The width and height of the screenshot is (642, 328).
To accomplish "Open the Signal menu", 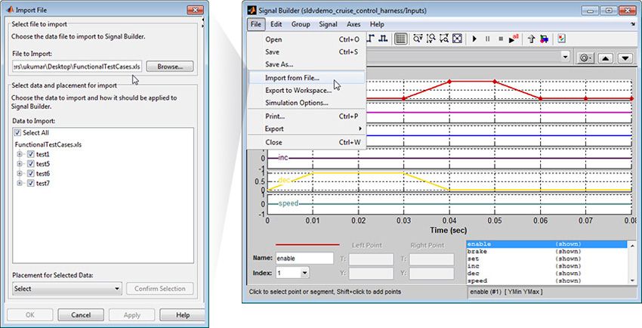I will tap(328, 24).
